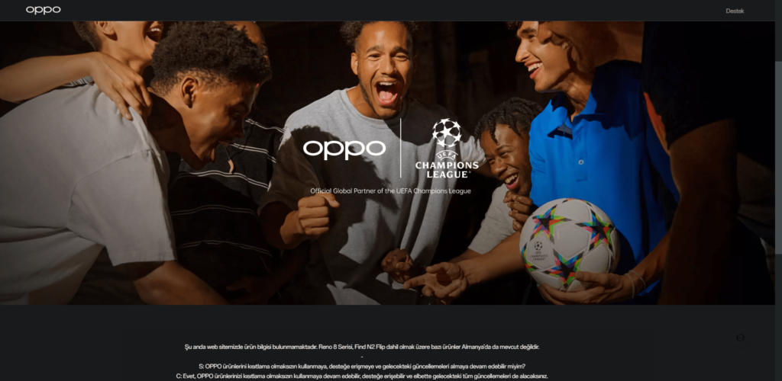The height and width of the screenshot is (381, 782).
Task: Open the chat assistant bubble icon
Action: 740,338
